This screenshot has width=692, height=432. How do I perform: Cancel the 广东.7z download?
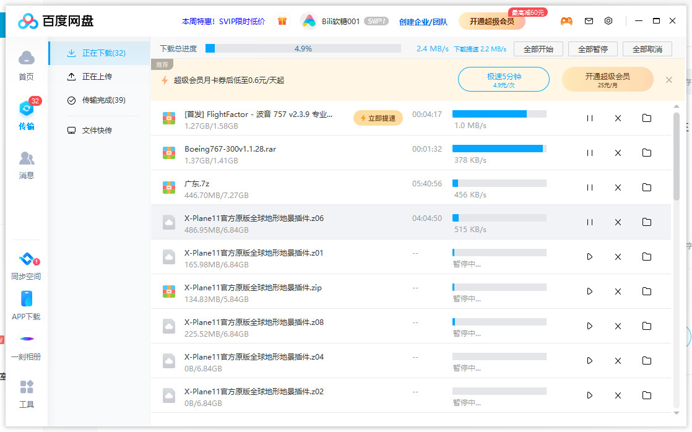coord(618,188)
